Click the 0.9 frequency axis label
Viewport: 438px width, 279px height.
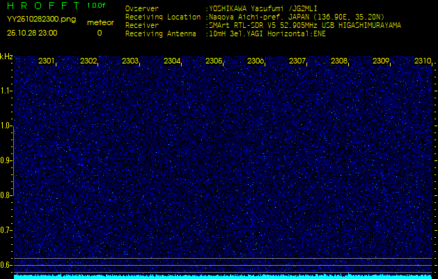pyautogui.click(x=6, y=160)
